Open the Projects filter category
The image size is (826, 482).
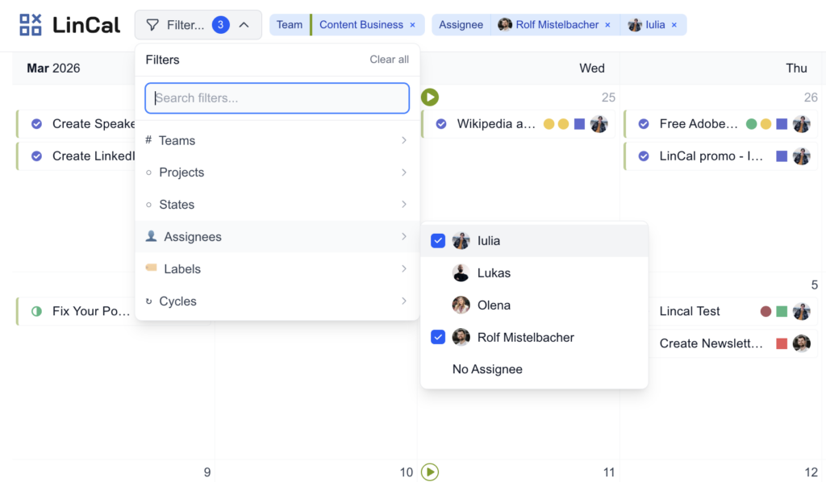[277, 172]
